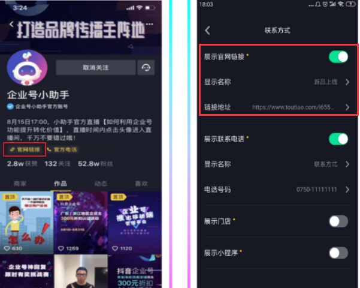This screenshot has height=288, width=360.
Task: Open 显示名称 row showing 新品上线
Action: pyautogui.click(x=277, y=82)
